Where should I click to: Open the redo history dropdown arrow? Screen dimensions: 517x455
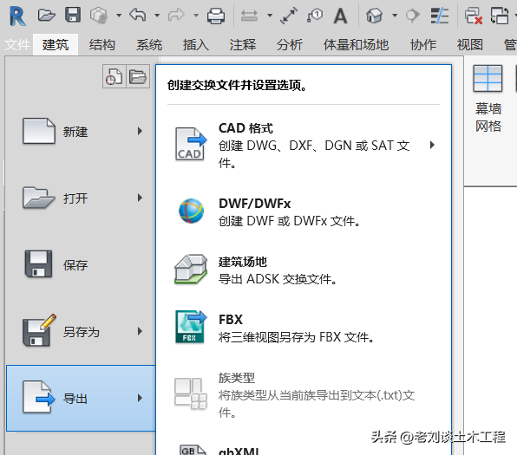point(196,15)
